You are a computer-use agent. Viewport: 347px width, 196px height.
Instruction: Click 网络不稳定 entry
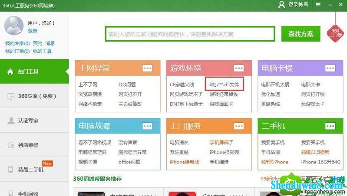[90, 104]
